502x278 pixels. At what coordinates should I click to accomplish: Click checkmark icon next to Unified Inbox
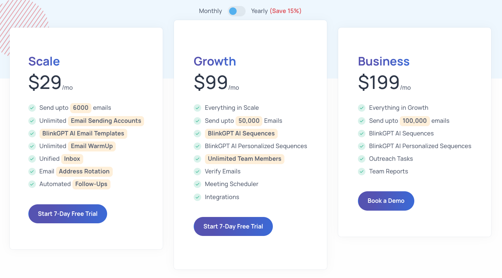point(32,159)
